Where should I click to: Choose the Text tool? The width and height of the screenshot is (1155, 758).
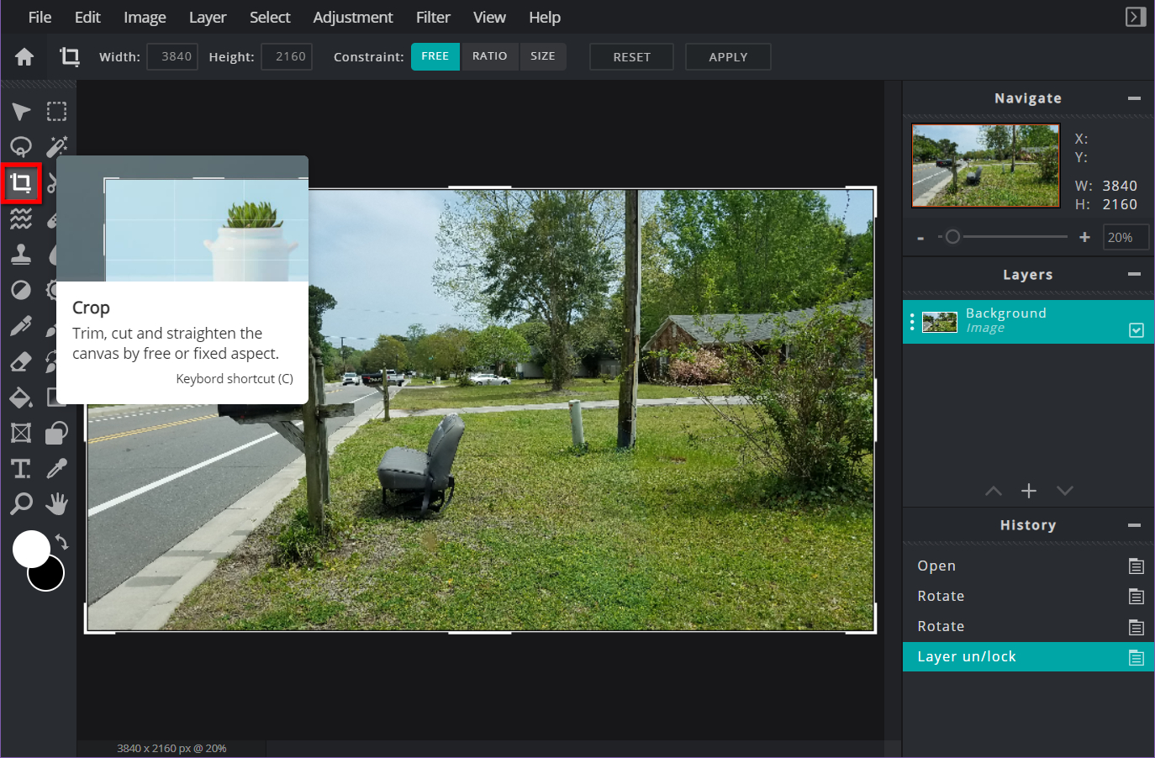tap(21, 468)
